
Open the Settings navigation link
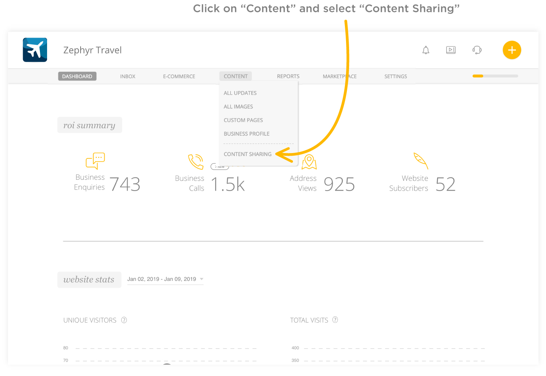click(x=395, y=76)
